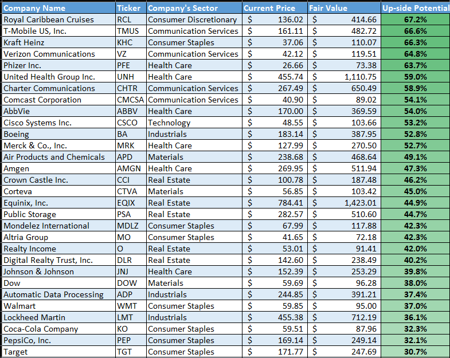Viewport: 450px width, 358px height.
Task: Select the AbbVie company cell
Action: (x=58, y=111)
